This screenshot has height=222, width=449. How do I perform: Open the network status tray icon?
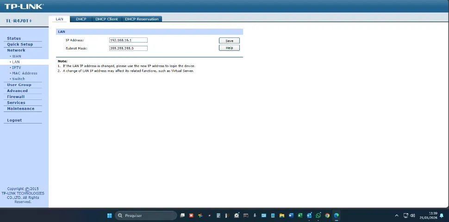click(x=406, y=216)
